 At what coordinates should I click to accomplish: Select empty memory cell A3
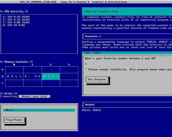(x=69, y=70)
